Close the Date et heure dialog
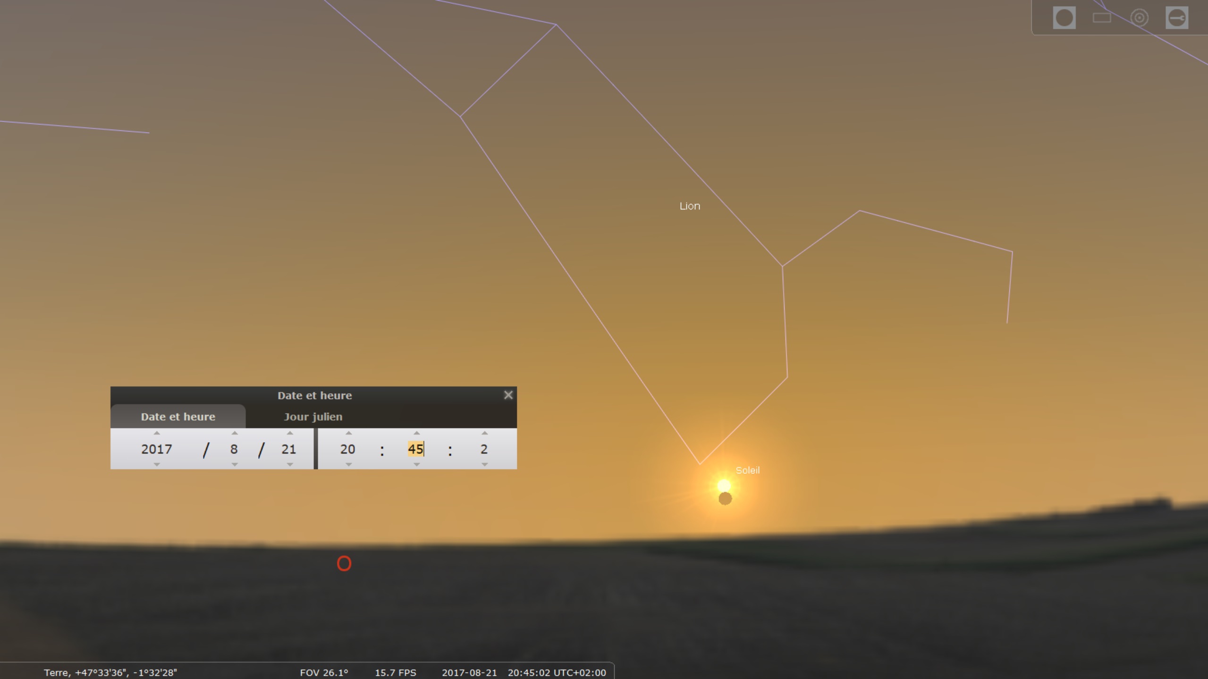 (508, 395)
